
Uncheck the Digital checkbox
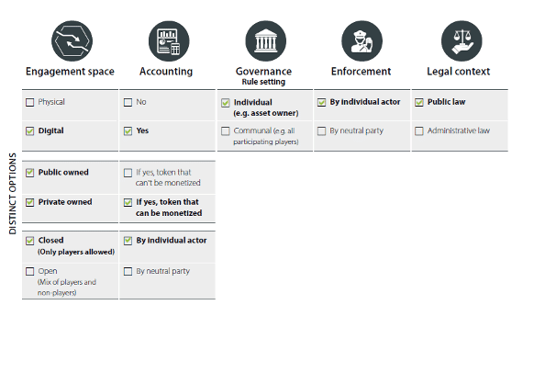click(x=29, y=131)
